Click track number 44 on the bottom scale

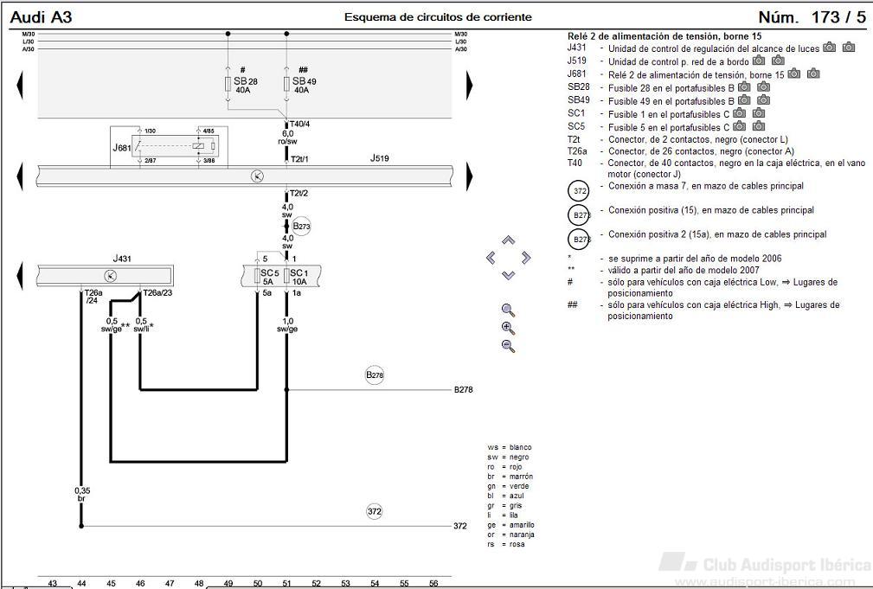coord(82,584)
